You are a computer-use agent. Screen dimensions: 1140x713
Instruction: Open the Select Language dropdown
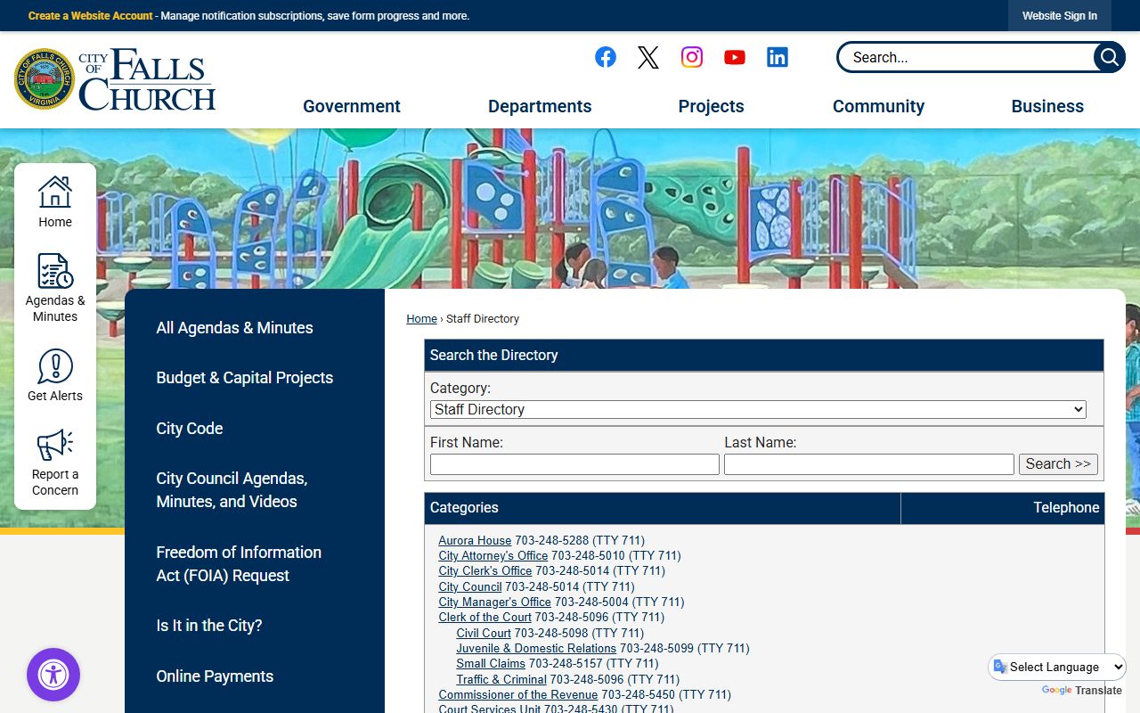tap(1057, 667)
